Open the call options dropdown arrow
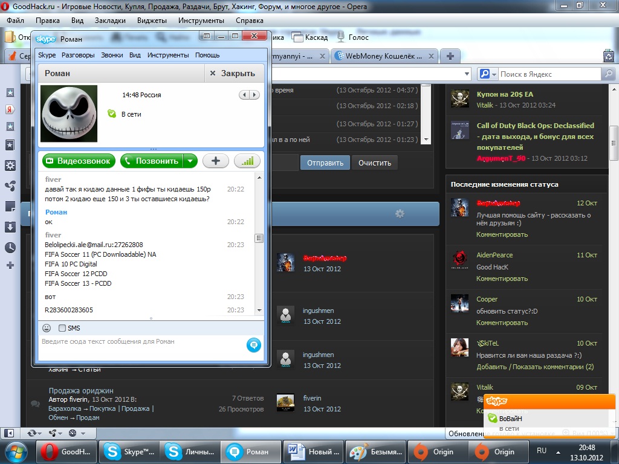This screenshot has height=464, width=619. pyautogui.click(x=190, y=161)
